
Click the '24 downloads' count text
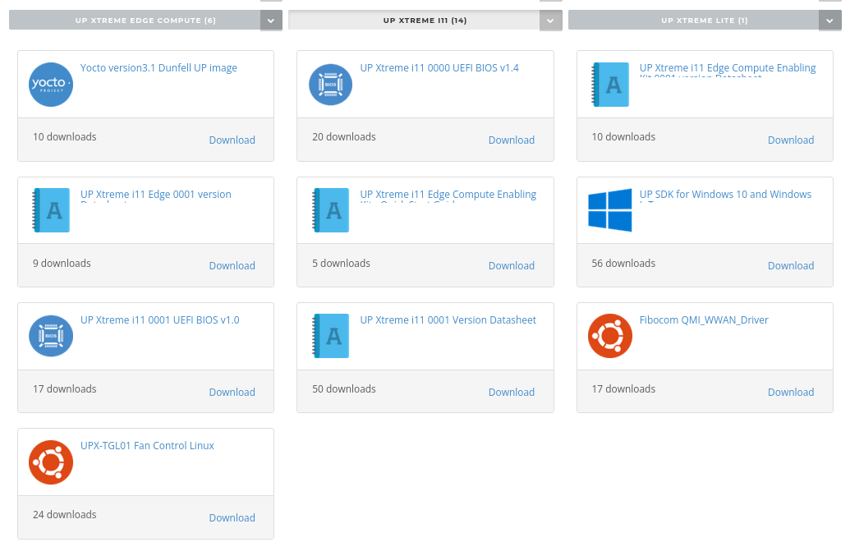65,515
